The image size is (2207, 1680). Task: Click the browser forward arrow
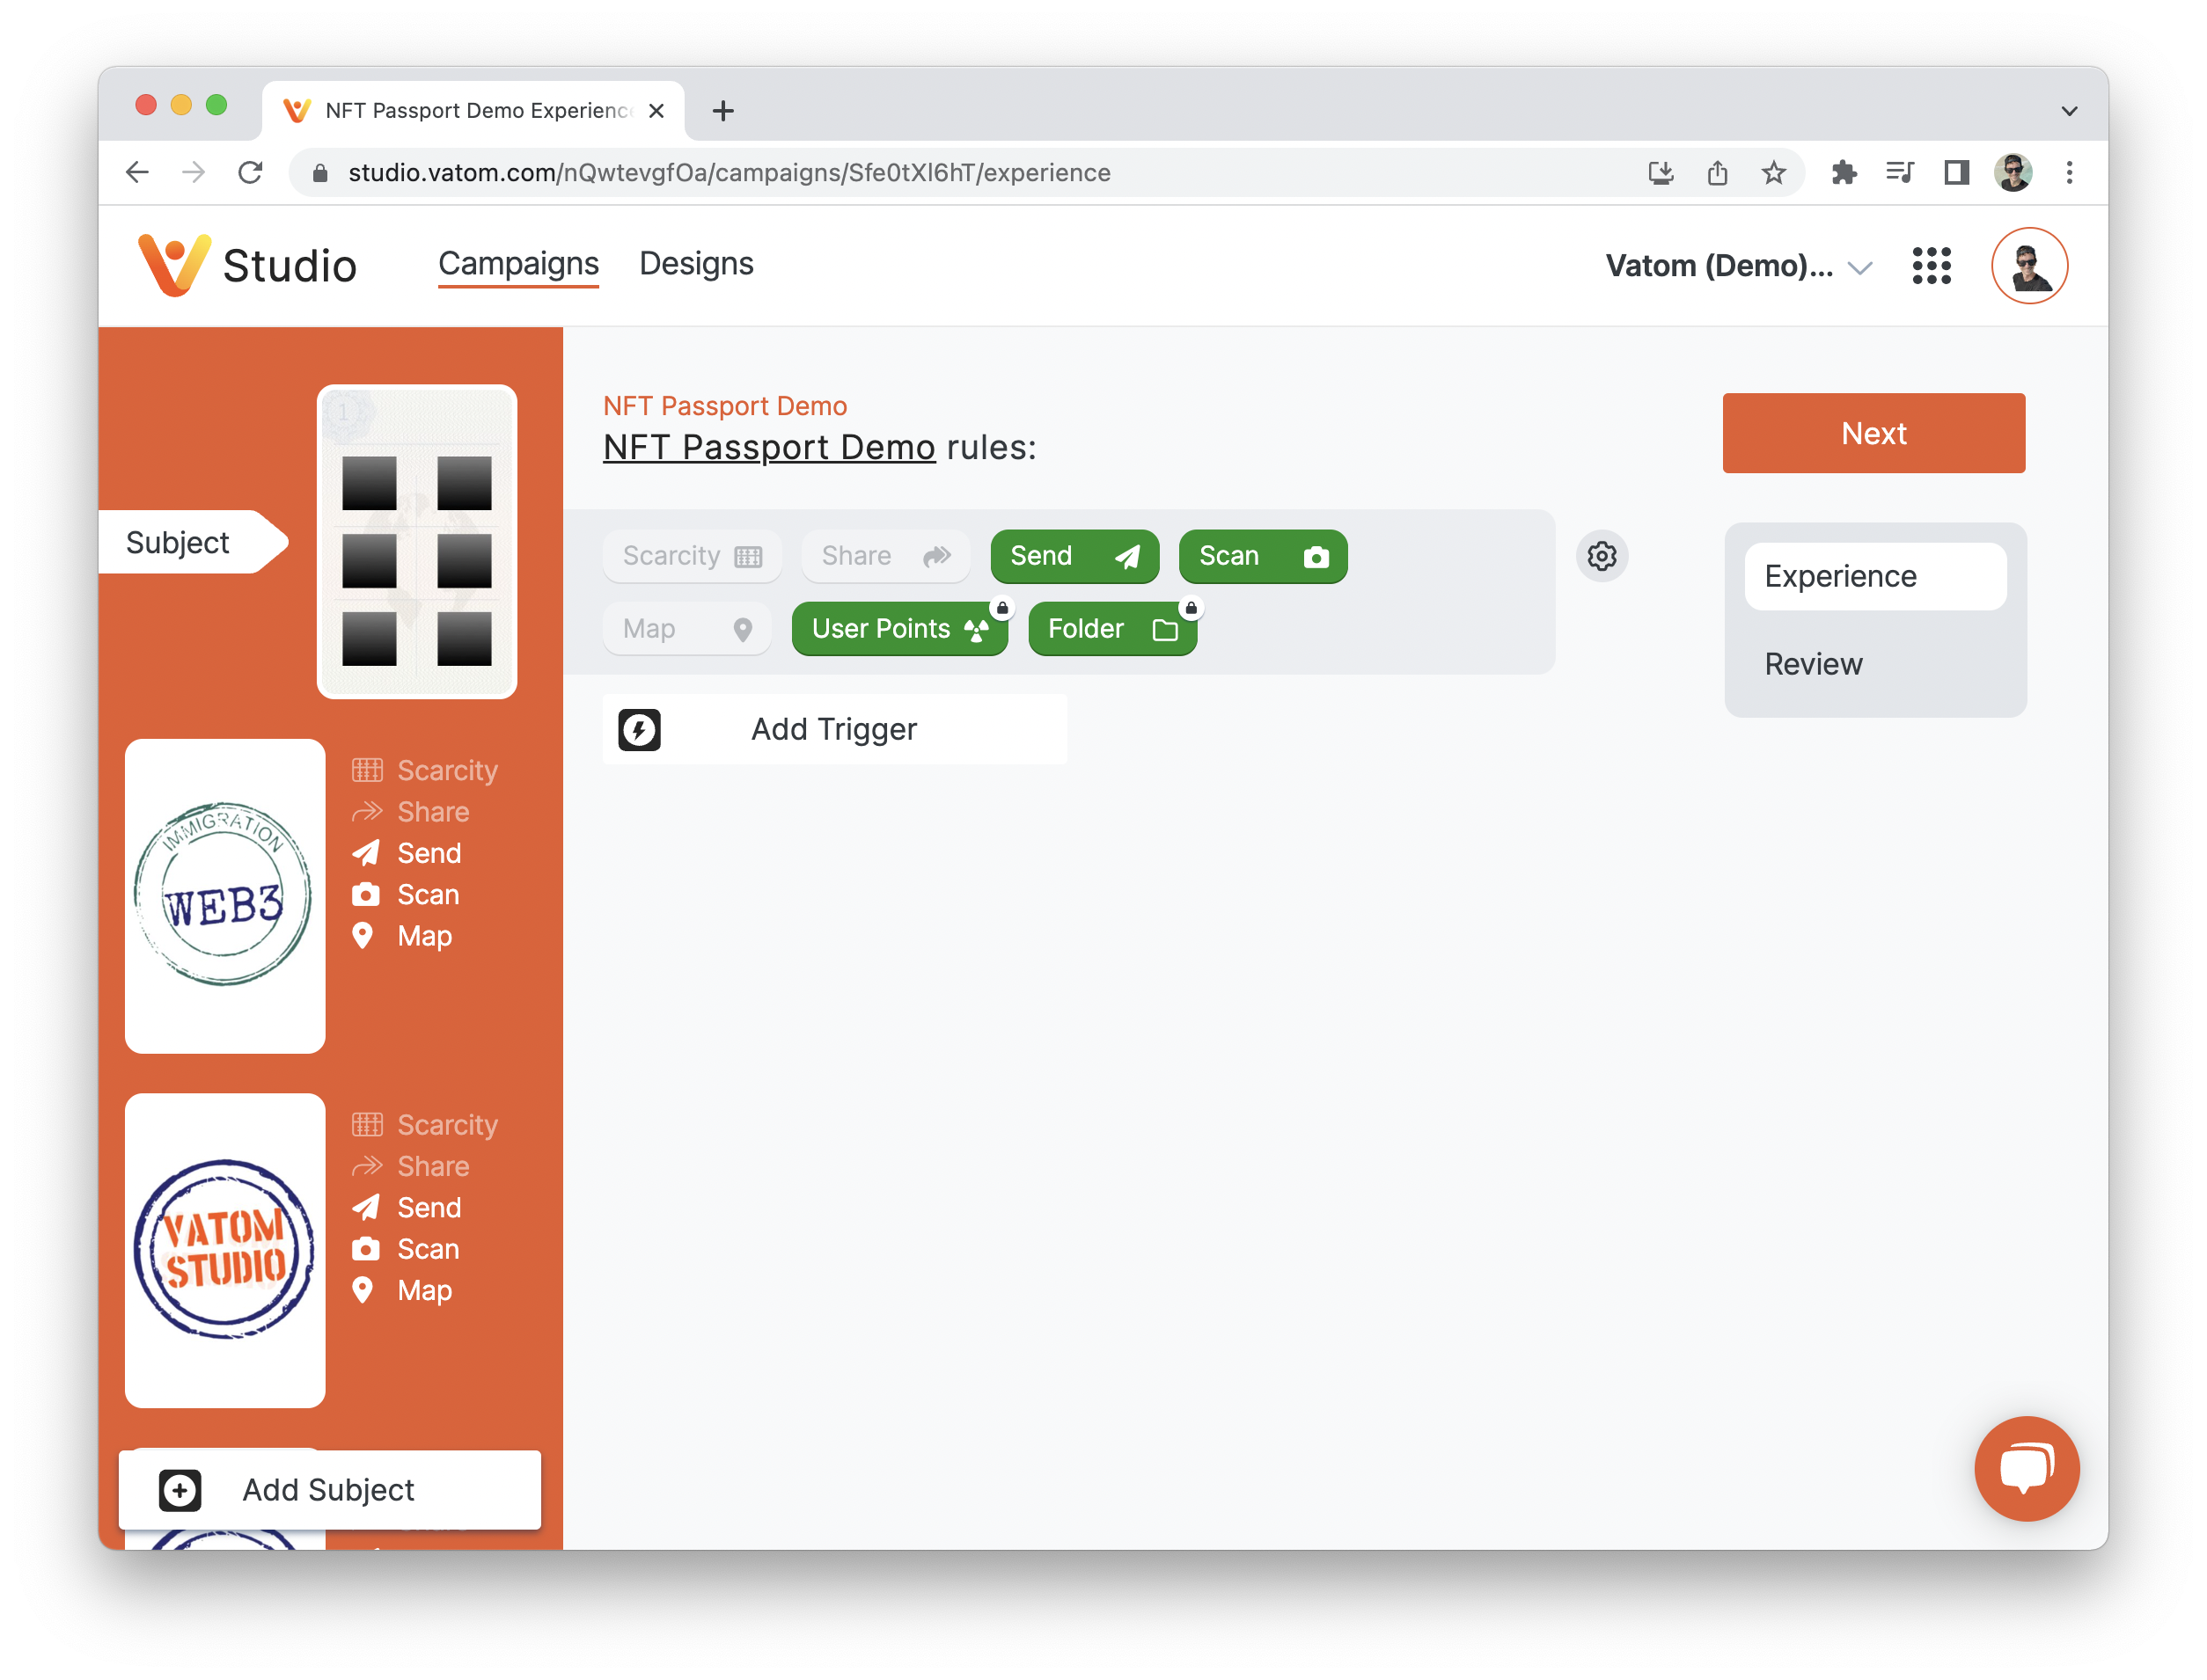click(194, 172)
